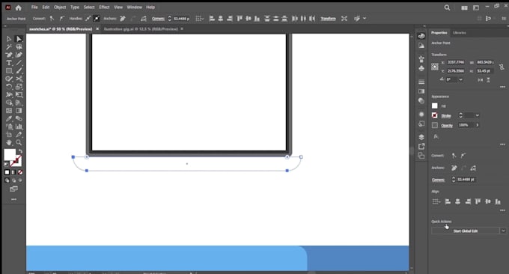Open more Transform options ellipsis
Screen dimensions: 509x274
click(502, 87)
